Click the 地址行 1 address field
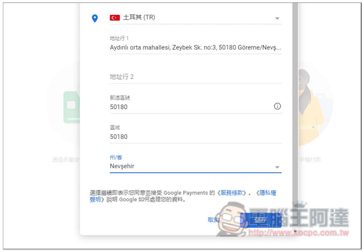The image size is (364, 252). 195,48
